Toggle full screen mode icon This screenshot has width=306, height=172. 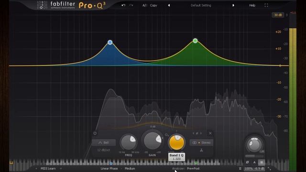tap(266, 5)
